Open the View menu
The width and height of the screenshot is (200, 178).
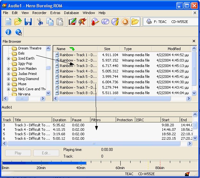coord(25,13)
